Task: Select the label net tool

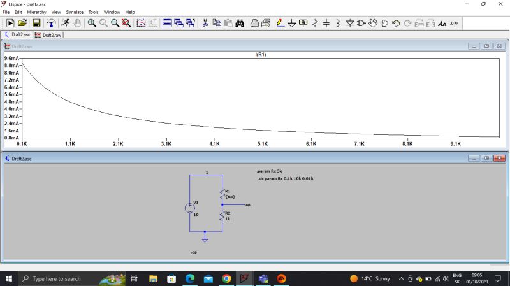Action: pyautogui.click(x=303, y=23)
